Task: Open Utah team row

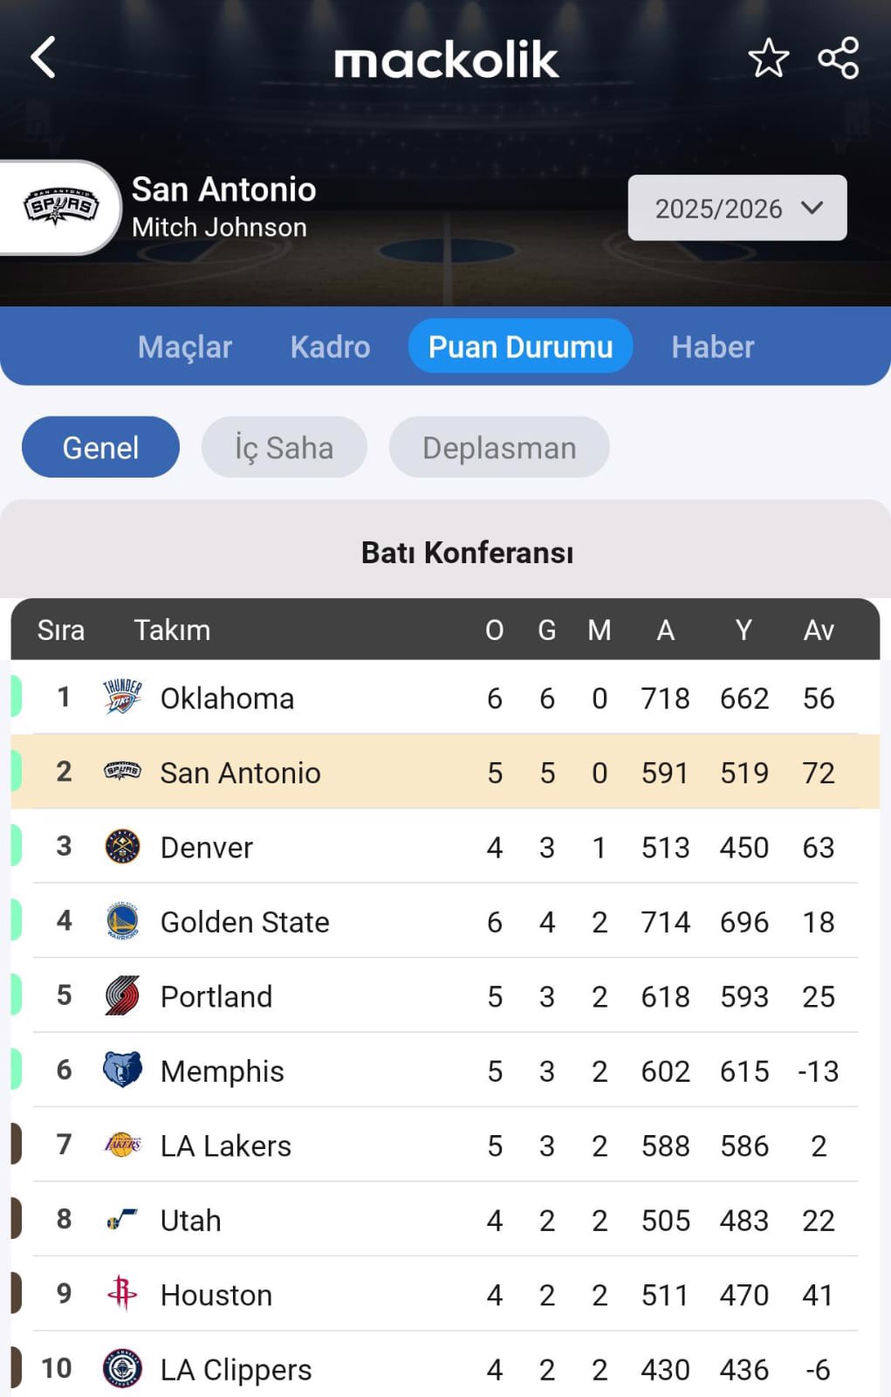Action: click(191, 1220)
